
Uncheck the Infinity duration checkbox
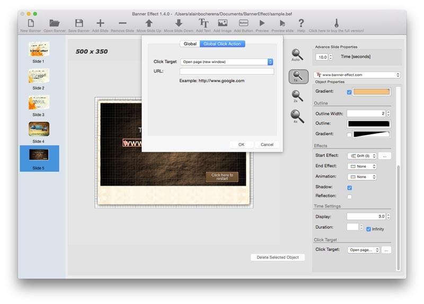tap(368, 229)
